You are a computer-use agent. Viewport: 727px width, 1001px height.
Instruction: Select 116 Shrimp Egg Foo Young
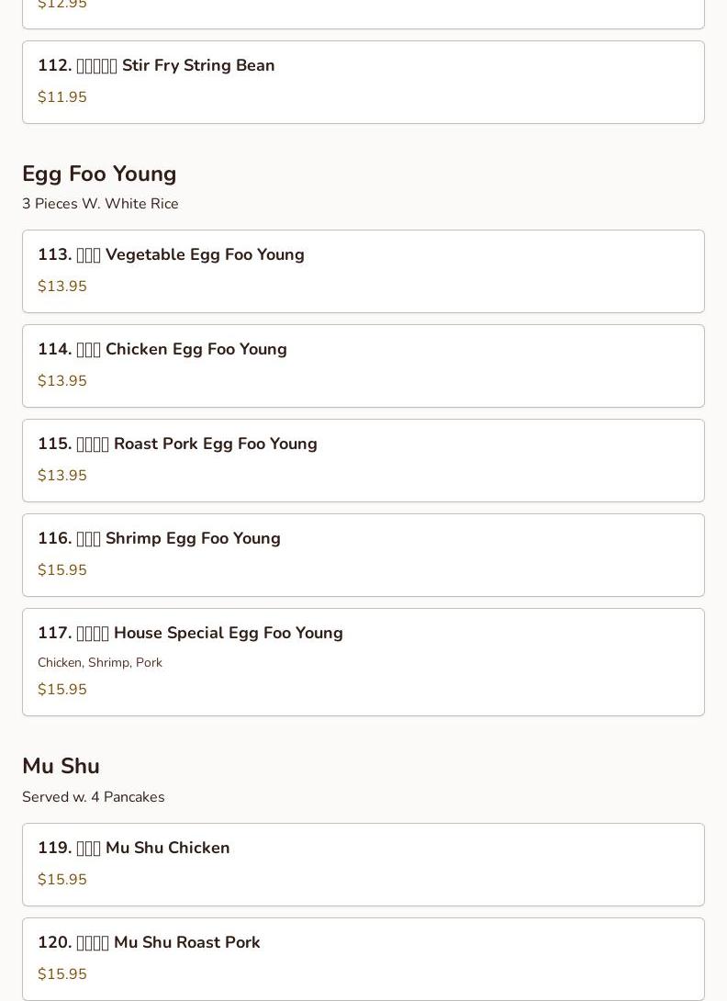[363, 555]
